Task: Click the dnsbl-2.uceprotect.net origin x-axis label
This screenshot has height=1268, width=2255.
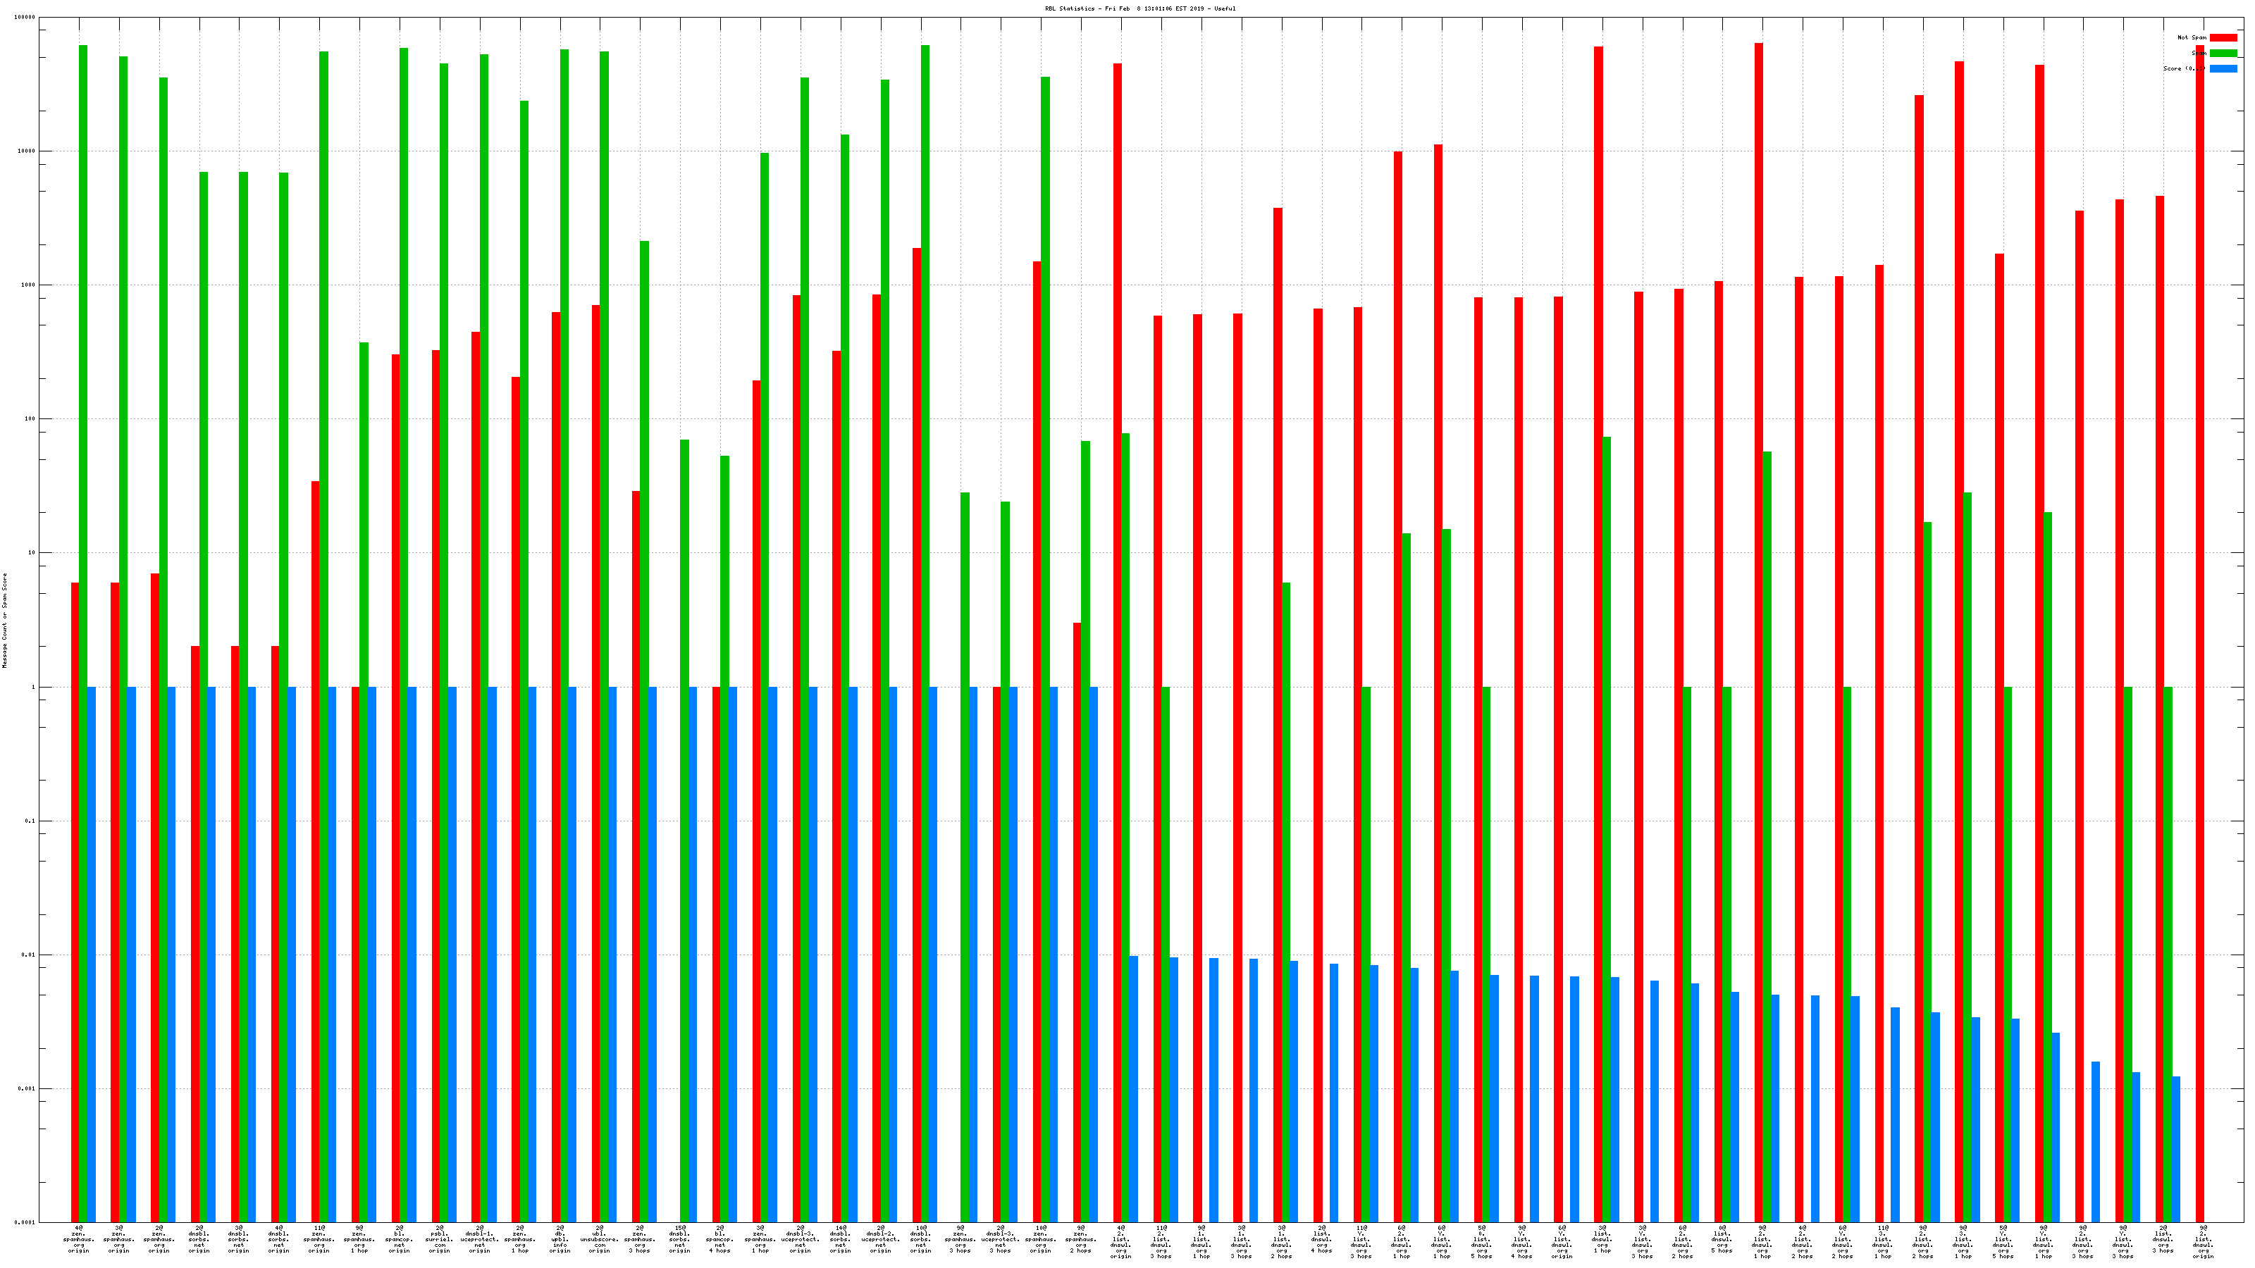Action: click(x=881, y=1239)
